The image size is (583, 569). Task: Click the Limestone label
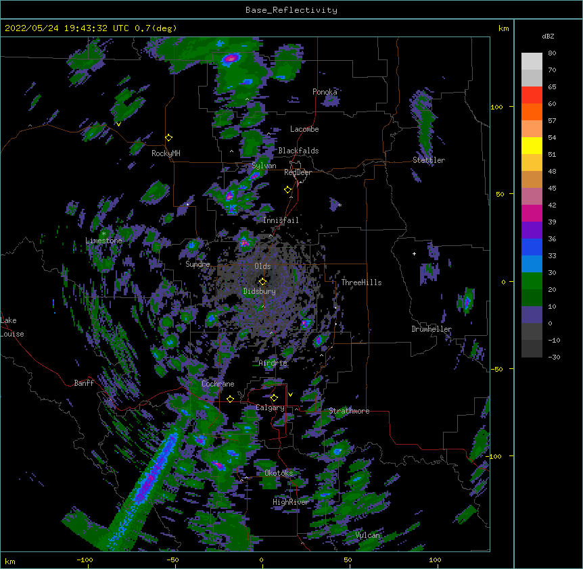click(103, 241)
